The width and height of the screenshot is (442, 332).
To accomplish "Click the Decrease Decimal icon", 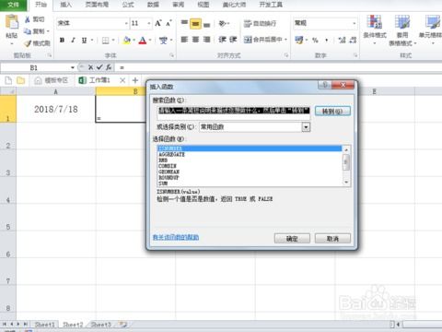I will pos(353,40).
